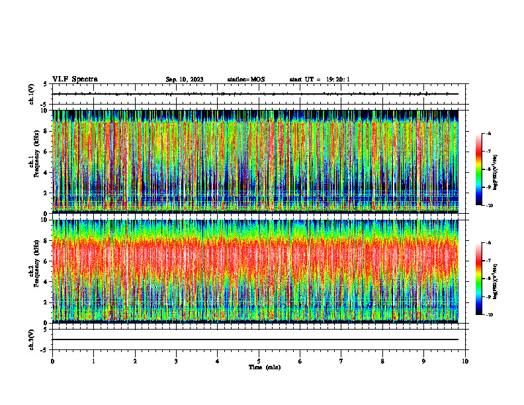The width and height of the screenshot is (524, 405).
Task: Click the "start UT = 19:20: 1" text
Action: pos(320,79)
